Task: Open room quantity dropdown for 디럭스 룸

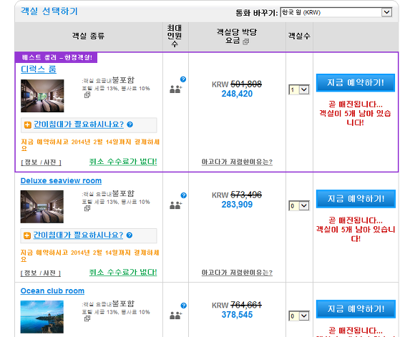Action: 299,89
